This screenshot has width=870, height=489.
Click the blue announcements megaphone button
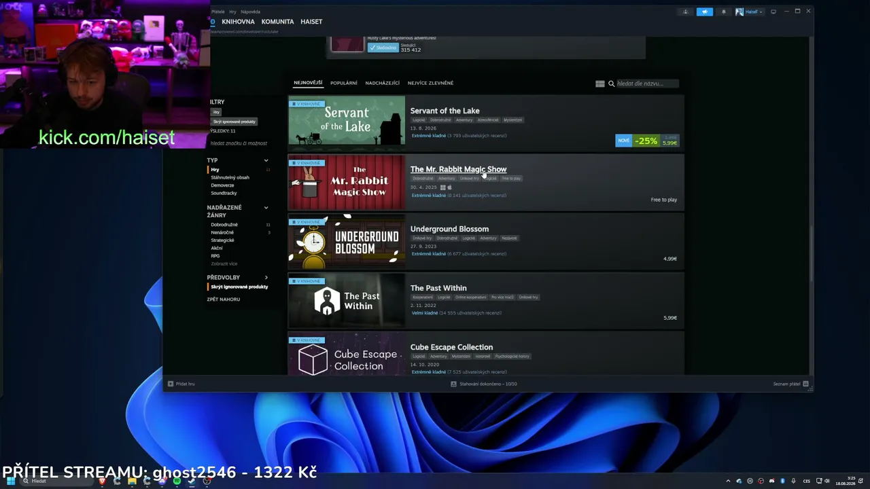coord(704,12)
